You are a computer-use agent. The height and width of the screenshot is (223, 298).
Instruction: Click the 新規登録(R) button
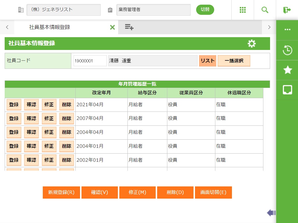(x=61, y=193)
